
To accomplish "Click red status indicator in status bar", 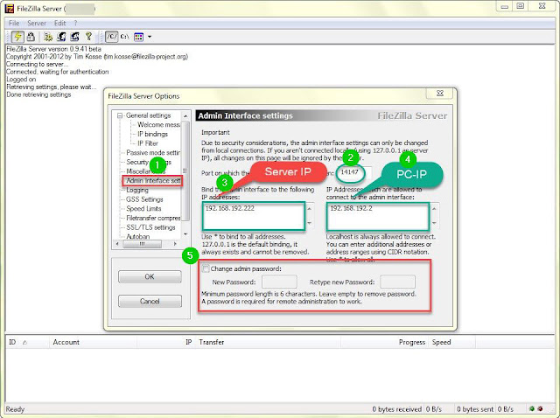I will (x=541, y=408).
